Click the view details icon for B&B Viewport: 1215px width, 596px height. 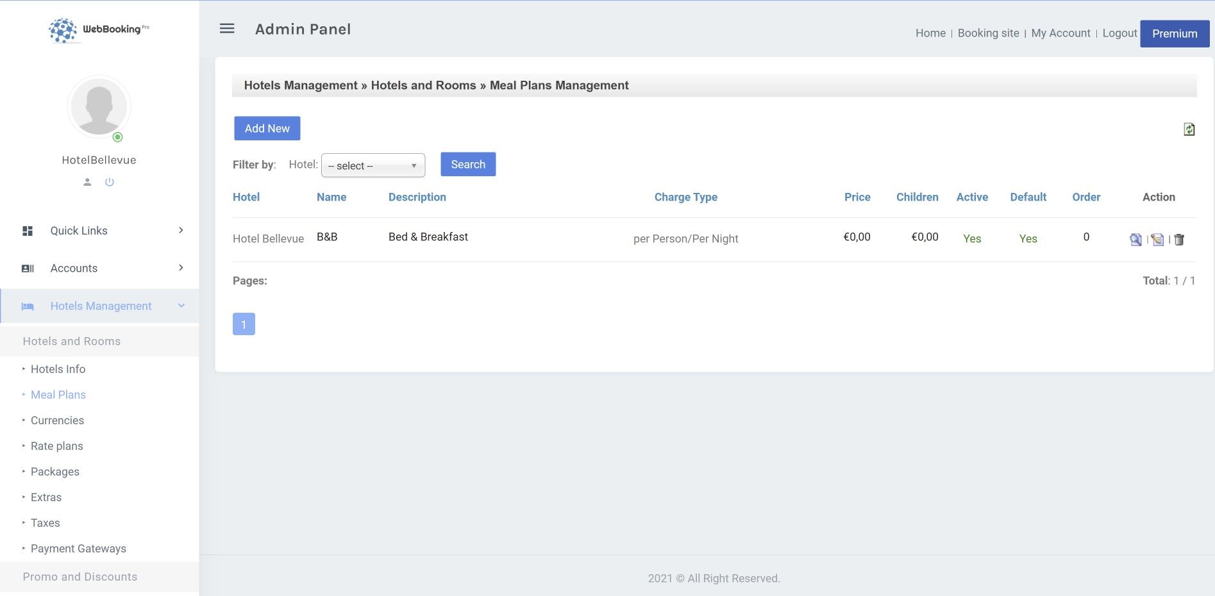pos(1135,240)
